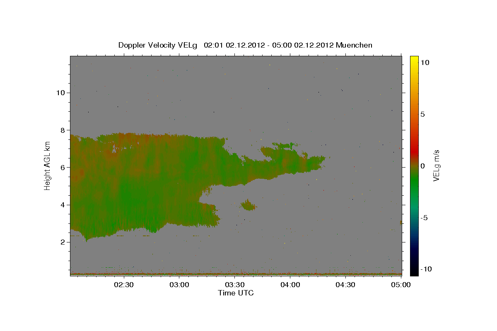497x331 pixels.
Task: Click the colorbar value -5 label
Action: coord(424,218)
